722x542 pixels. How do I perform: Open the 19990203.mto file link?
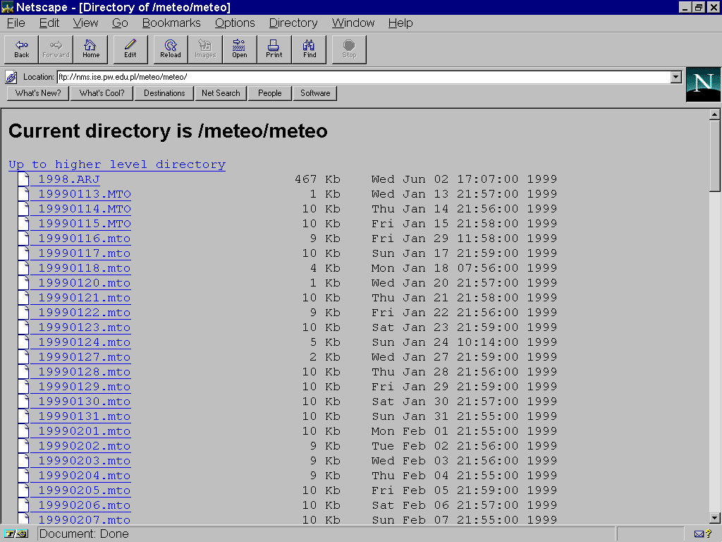tap(85, 460)
